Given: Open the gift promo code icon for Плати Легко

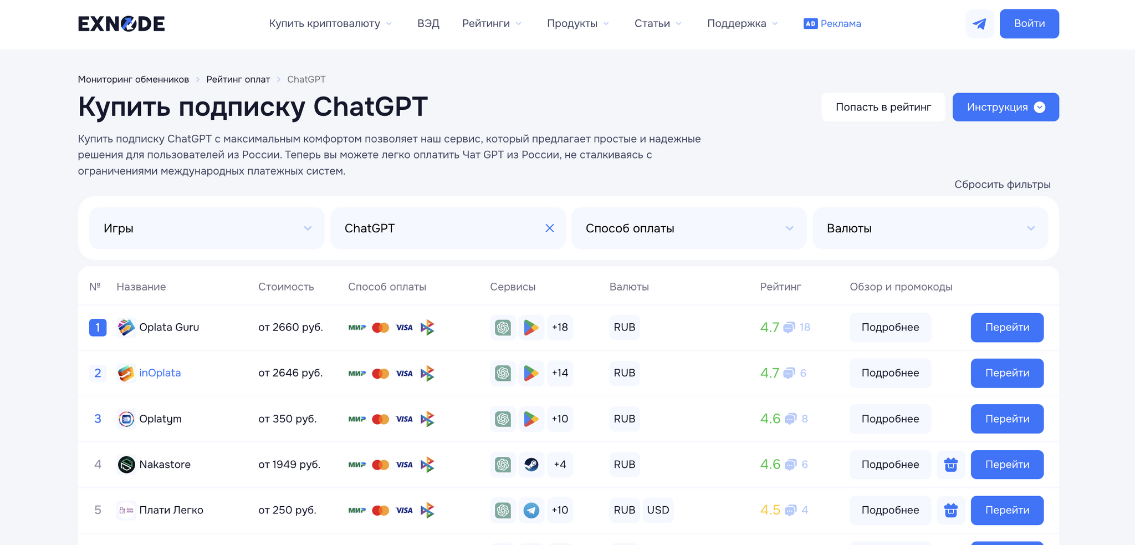Looking at the screenshot, I should 950,510.
